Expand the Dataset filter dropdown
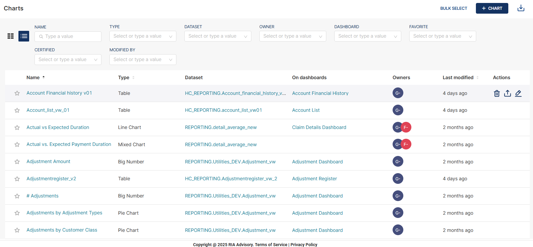Viewport: 533px width, 247px height. [218, 36]
